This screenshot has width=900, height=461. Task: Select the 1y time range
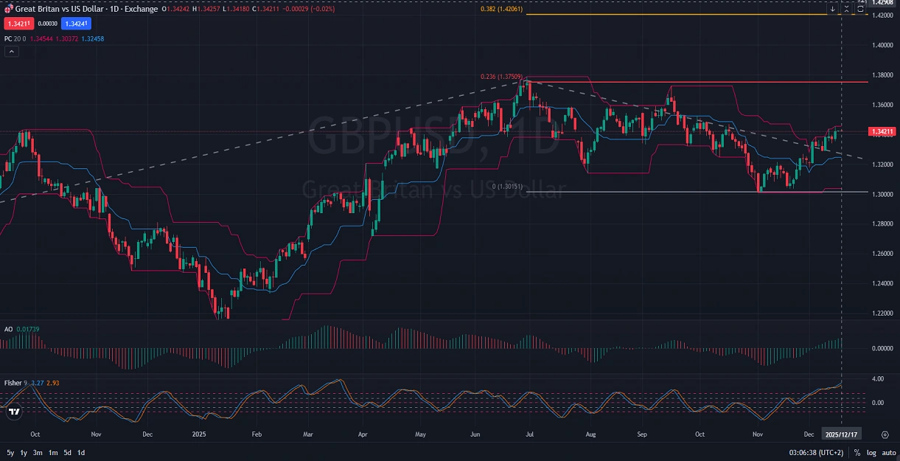(24, 452)
